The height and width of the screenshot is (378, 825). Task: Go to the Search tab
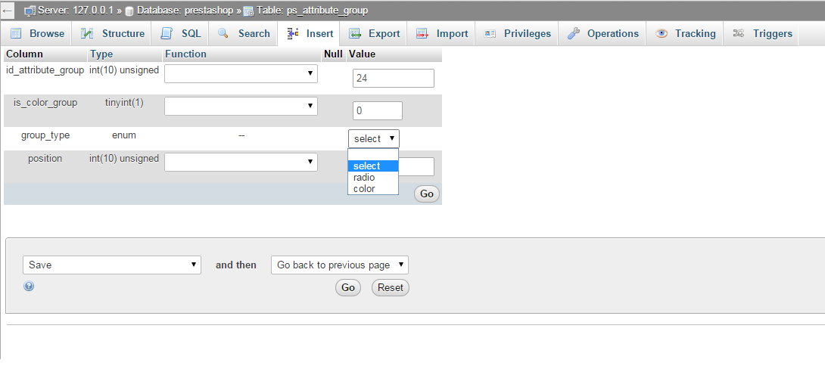click(x=244, y=33)
